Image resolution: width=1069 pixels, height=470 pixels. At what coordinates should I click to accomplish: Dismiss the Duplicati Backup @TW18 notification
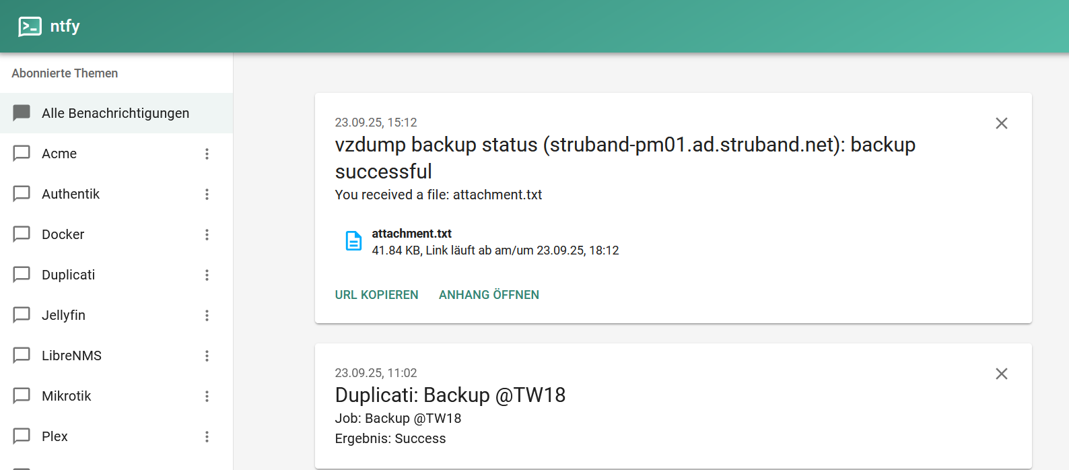[x=1001, y=374]
